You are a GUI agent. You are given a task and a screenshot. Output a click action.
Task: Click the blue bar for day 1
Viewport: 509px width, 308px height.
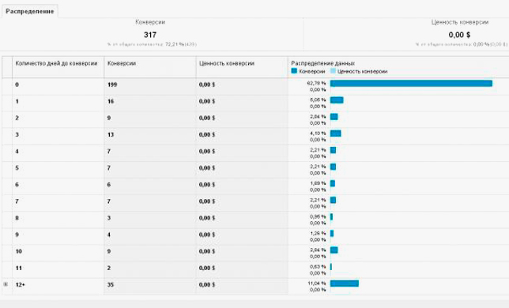(337, 100)
